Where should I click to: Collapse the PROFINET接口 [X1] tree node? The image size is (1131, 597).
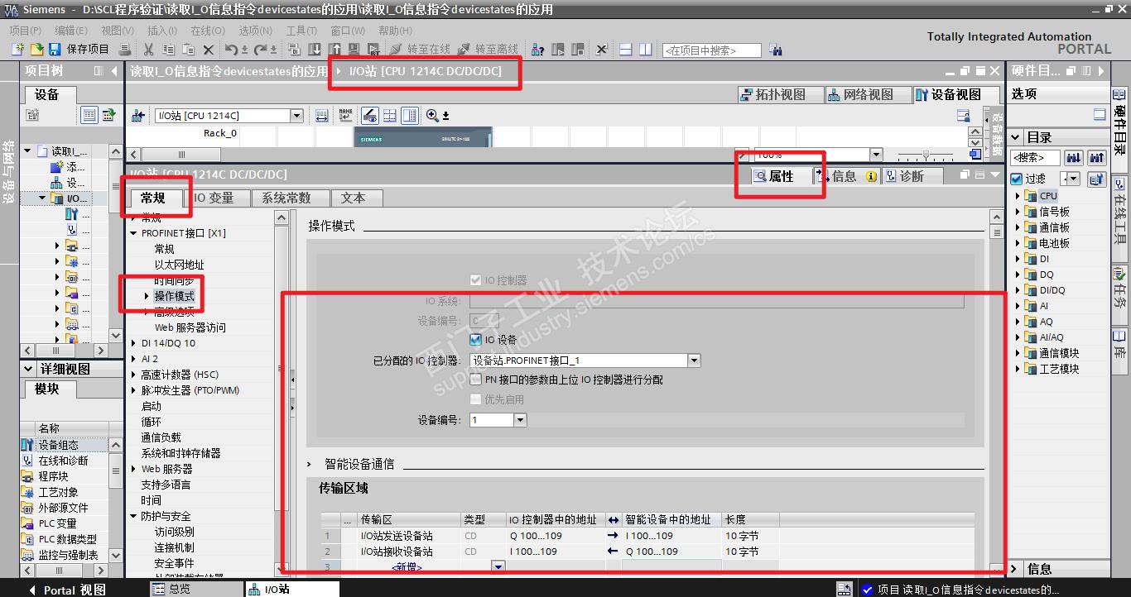[x=134, y=233]
